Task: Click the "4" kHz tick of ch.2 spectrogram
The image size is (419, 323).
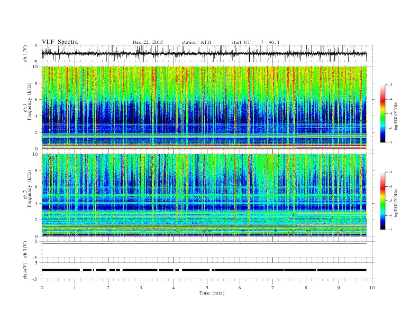Action: coord(37,203)
